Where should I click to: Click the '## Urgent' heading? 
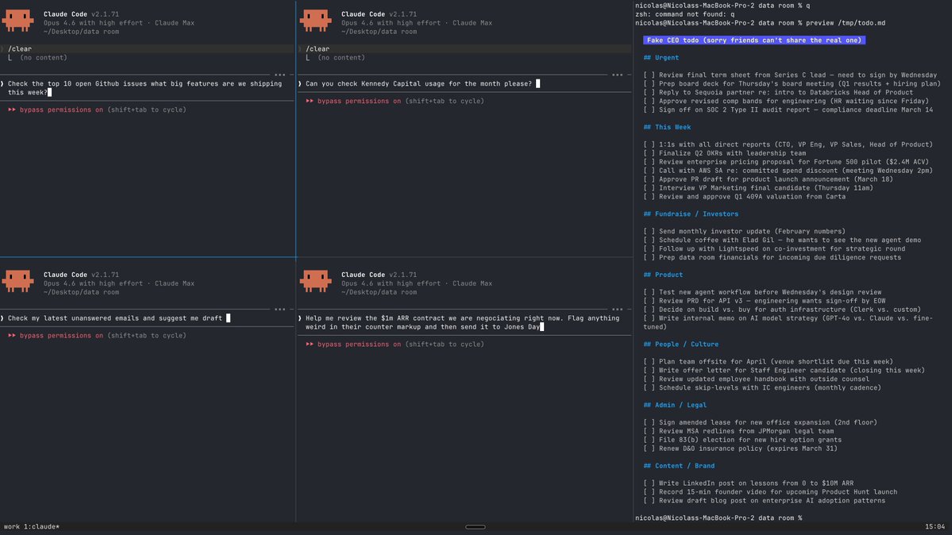[661, 58]
